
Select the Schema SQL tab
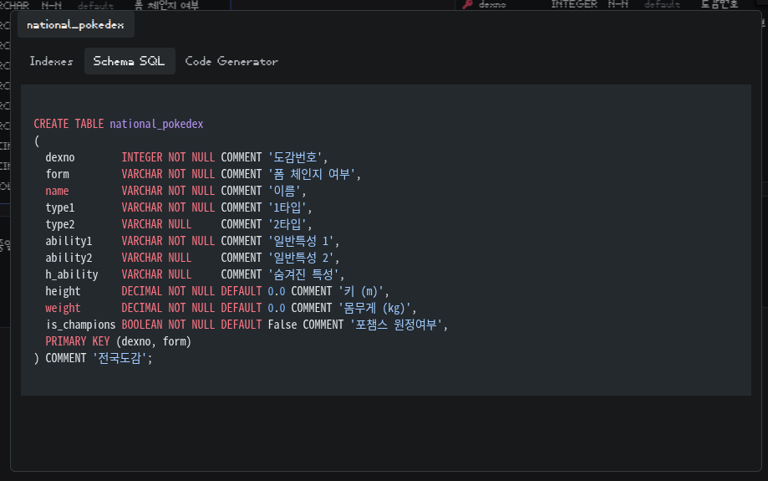pos(130,61)
